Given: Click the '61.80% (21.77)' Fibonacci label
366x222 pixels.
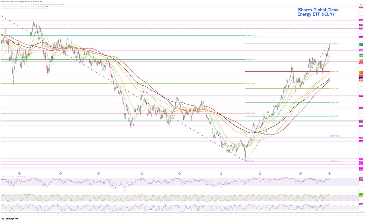Looking at the screenshot, I should point(250,36).
